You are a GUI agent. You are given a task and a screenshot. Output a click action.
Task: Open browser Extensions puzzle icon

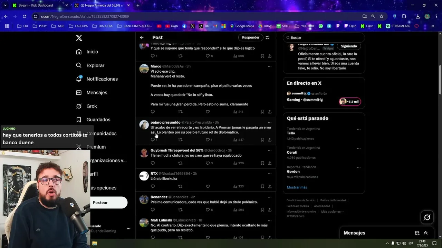tap(404, 16)
